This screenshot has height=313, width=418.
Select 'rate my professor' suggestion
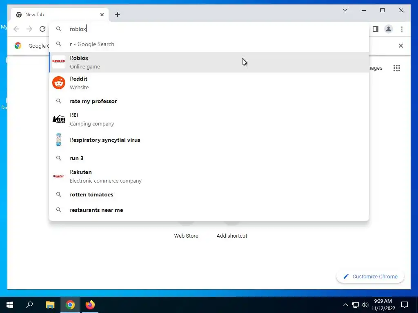(x=209, y=101)
